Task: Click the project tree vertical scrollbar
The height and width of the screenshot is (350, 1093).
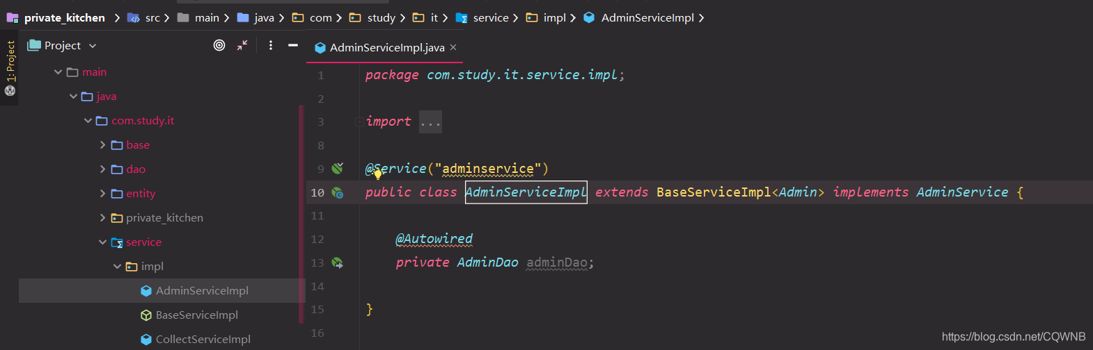Action: 301,215
